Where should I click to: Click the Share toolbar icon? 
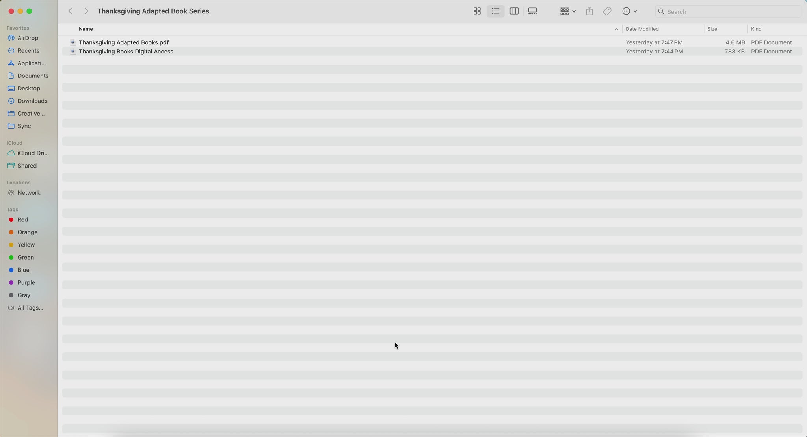pyautogui.click(x=589, y=11)
